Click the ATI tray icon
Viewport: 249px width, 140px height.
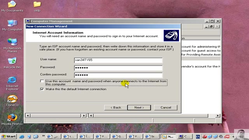coord(227,136)
